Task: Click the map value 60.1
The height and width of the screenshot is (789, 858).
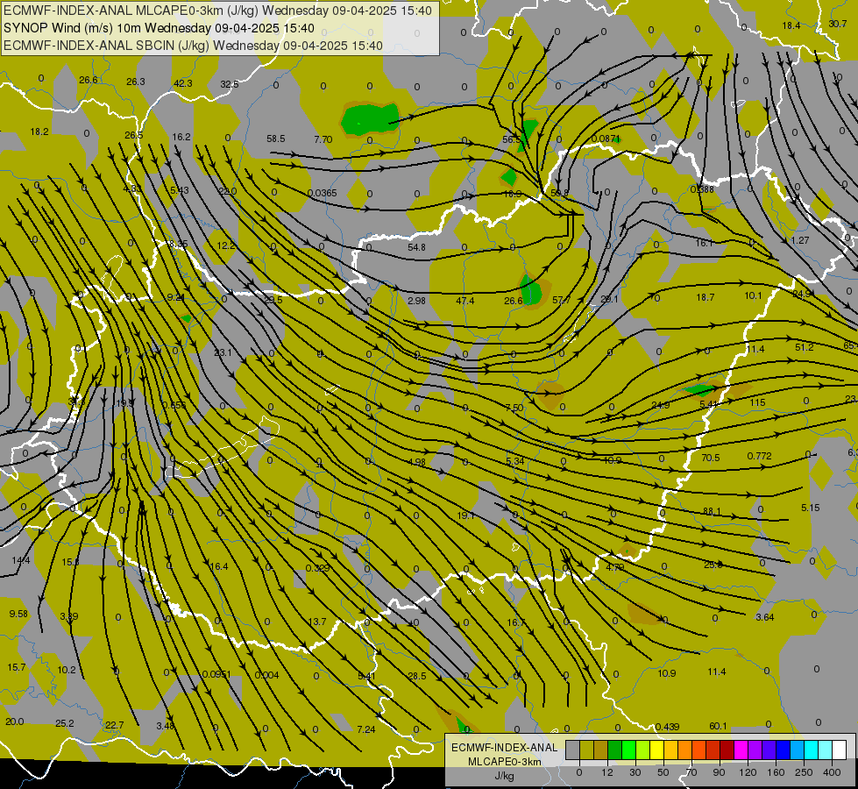Action: click(718, 726)
